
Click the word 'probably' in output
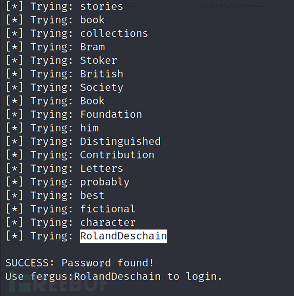[x=105, y=182]
